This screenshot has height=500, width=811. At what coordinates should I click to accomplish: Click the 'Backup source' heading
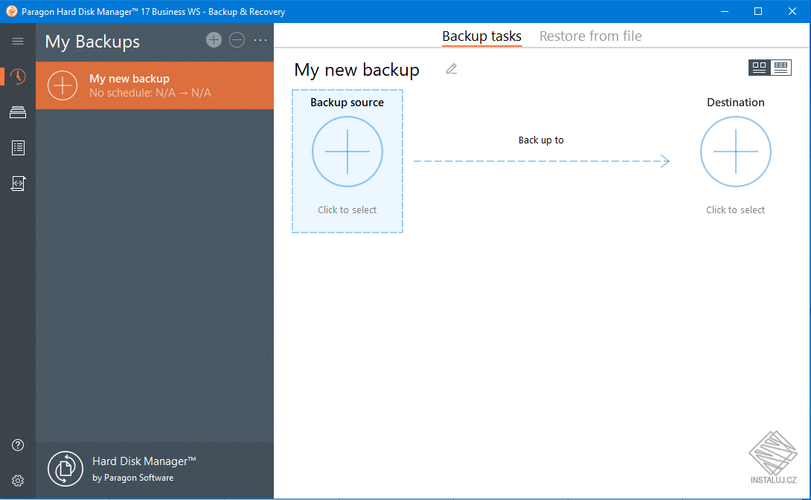pyautogui.click(x=347, y=103)
